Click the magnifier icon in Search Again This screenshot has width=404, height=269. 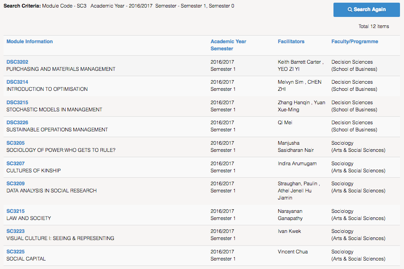point(350,9)
